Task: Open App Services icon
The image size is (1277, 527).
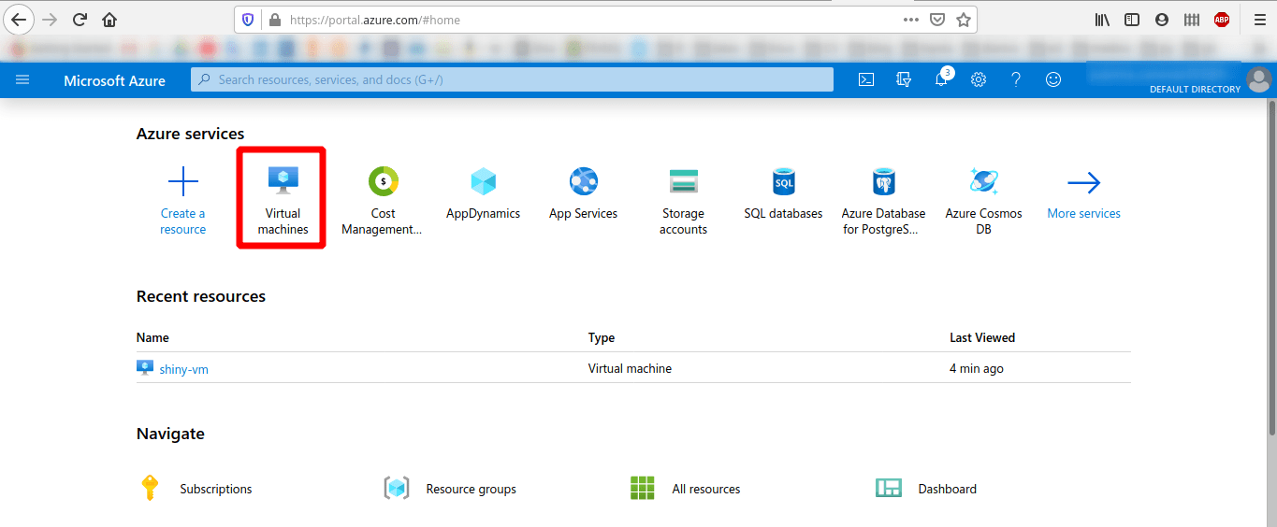Action: (x=583, y=181)
